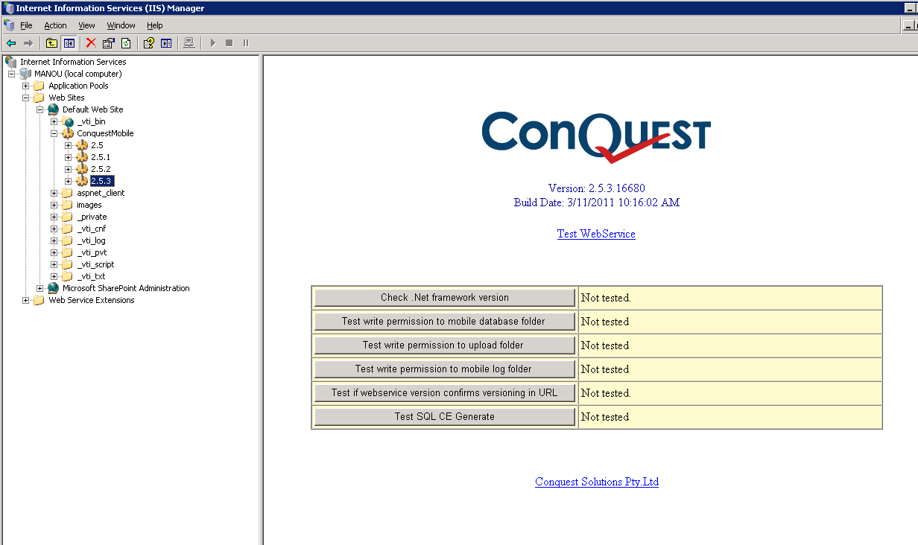Collapse the MANOU (local computer) node

click(12, 74)
